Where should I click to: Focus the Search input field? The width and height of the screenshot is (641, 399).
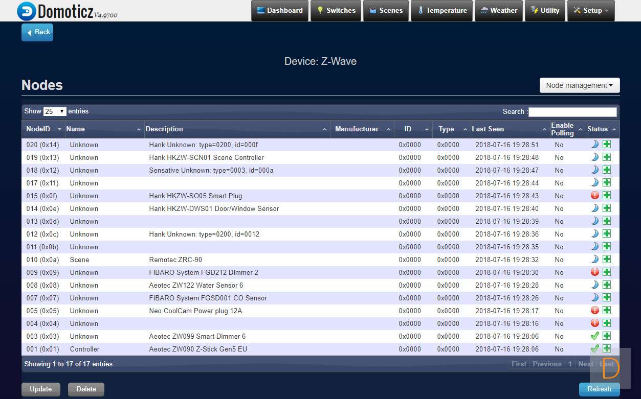(572, 112)
